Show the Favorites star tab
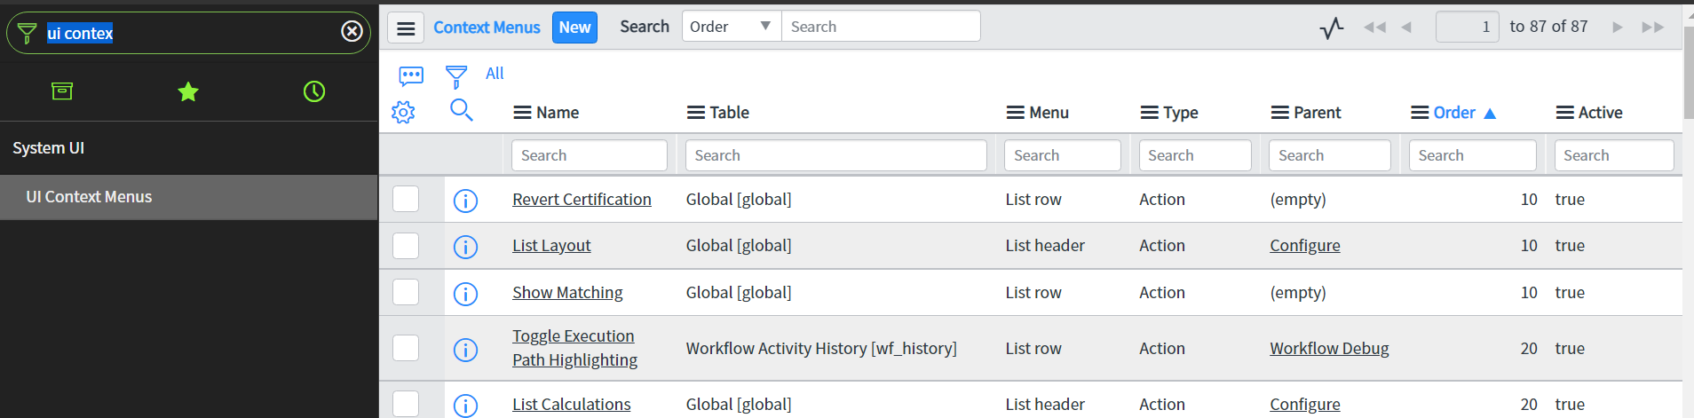The width and height of the screenshot is (1694, 418). (188, 91)
